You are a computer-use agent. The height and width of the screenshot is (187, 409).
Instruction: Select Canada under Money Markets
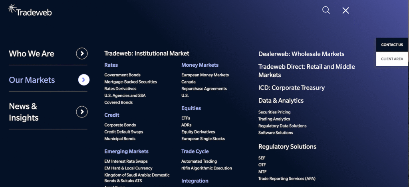coord(189,82)
